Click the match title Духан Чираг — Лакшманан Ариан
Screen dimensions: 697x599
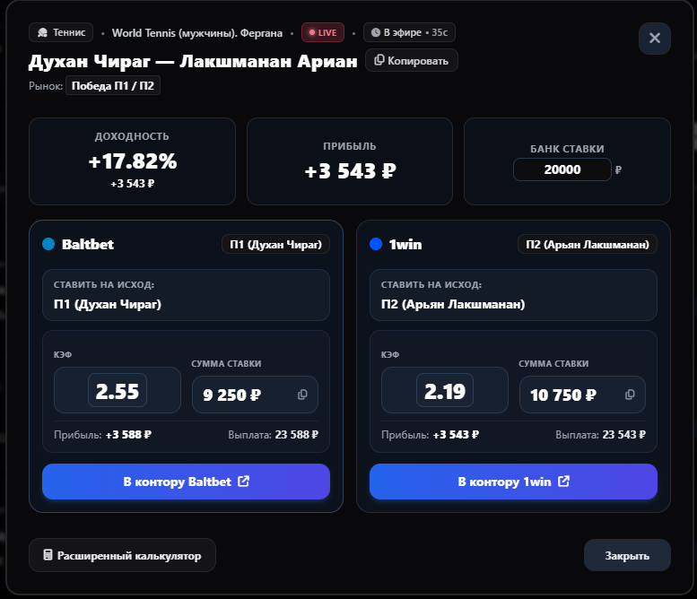193,61
